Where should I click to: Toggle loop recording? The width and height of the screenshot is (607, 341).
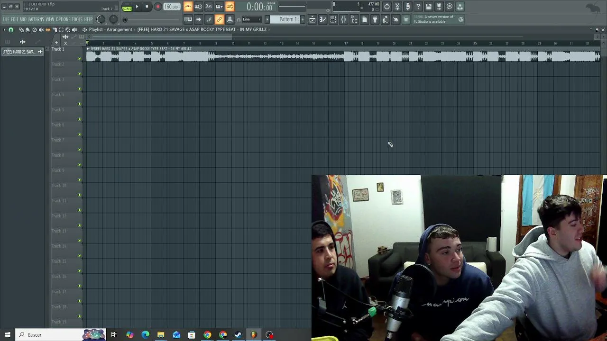click(x=230, y=7)
